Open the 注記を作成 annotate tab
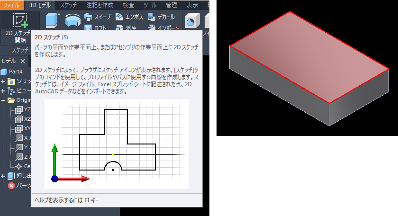The height and width of the screenshot is (216, 398). coord(100,5)
